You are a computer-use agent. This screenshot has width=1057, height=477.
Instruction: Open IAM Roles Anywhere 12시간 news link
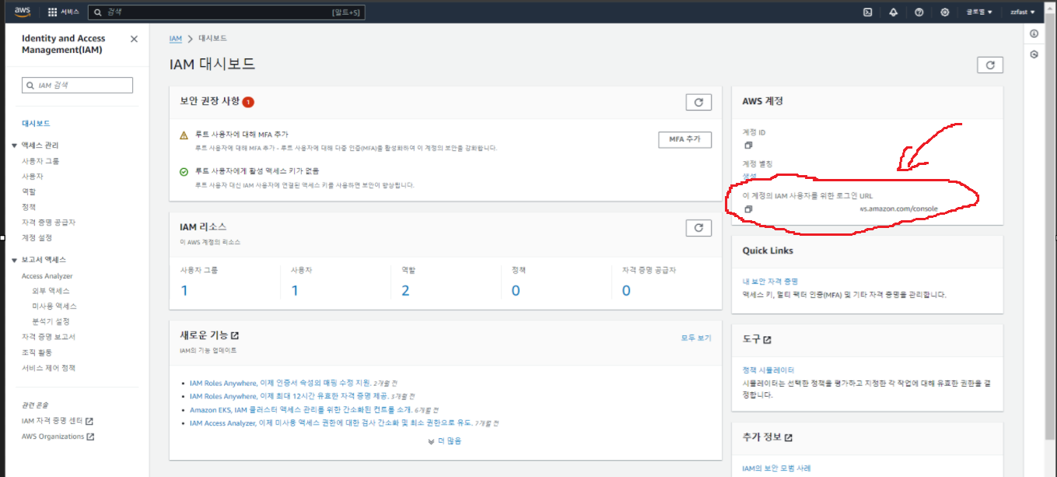289,396
